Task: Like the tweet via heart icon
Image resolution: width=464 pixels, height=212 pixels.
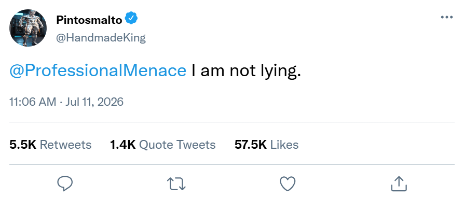Action: (288, 183)
